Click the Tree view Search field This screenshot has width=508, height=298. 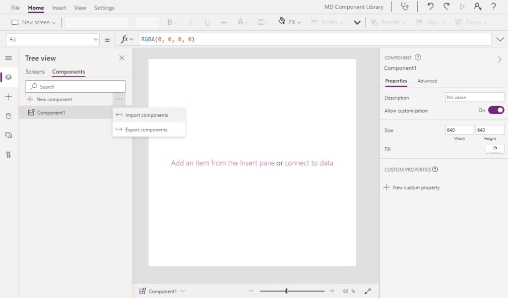click(75, 86)
